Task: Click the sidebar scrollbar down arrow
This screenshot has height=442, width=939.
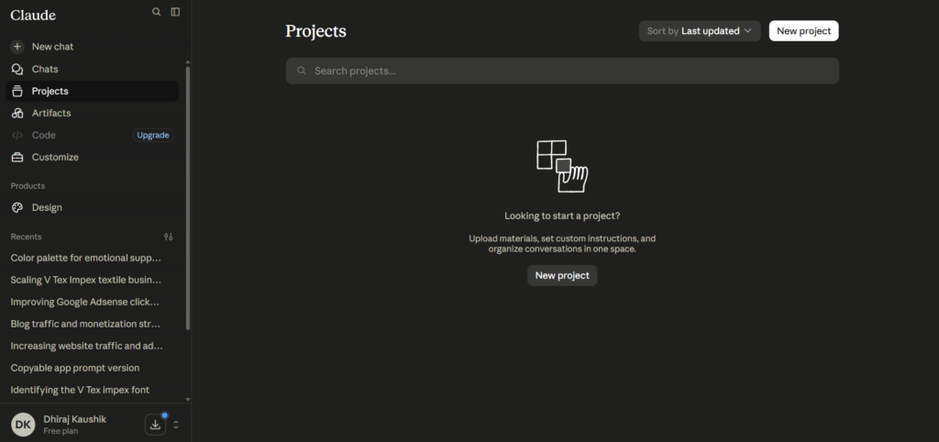Action: point(188,400)
